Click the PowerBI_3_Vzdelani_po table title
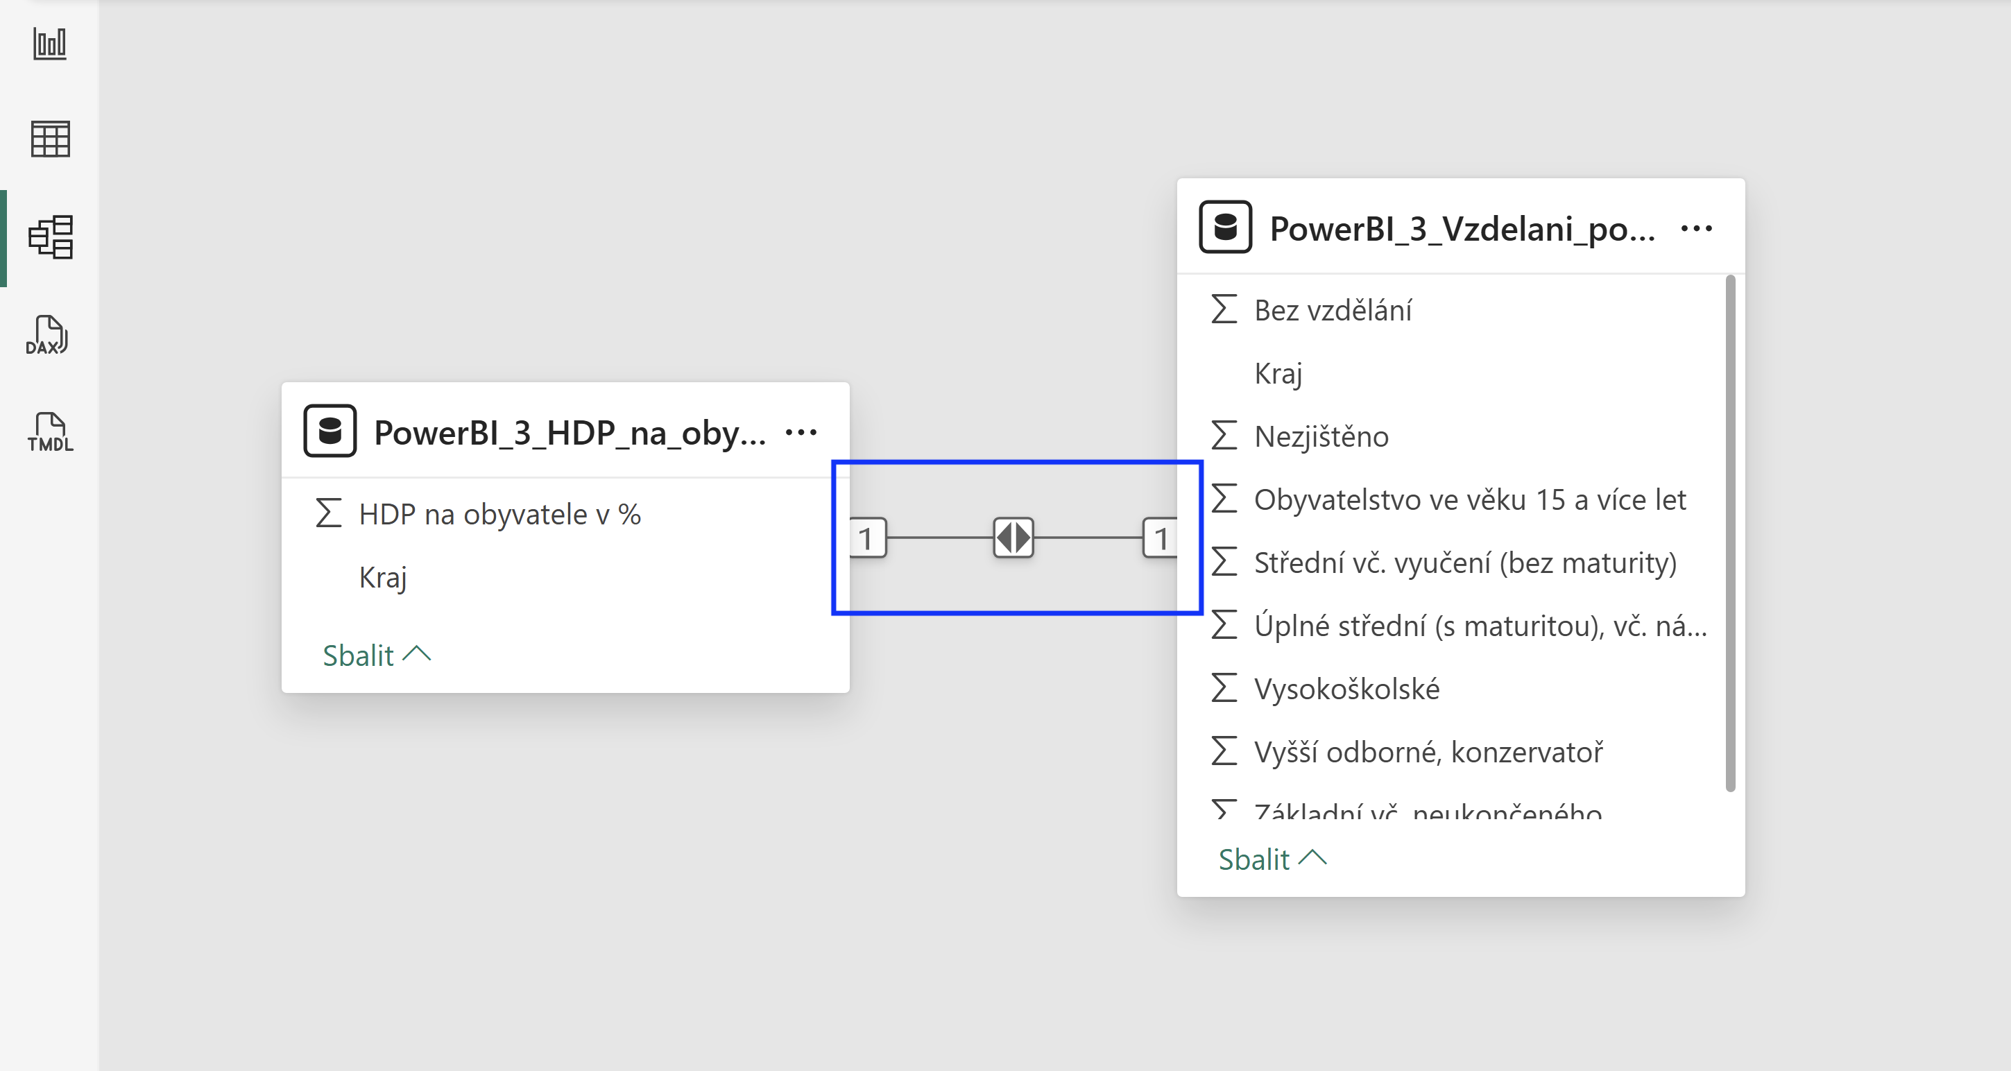The width and height of the screenshot is (2011, 1071). (1462, 229)
